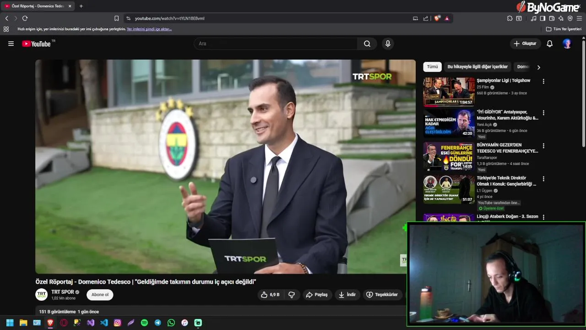
Task: Open the browser main menu
Action: [580, 18]
